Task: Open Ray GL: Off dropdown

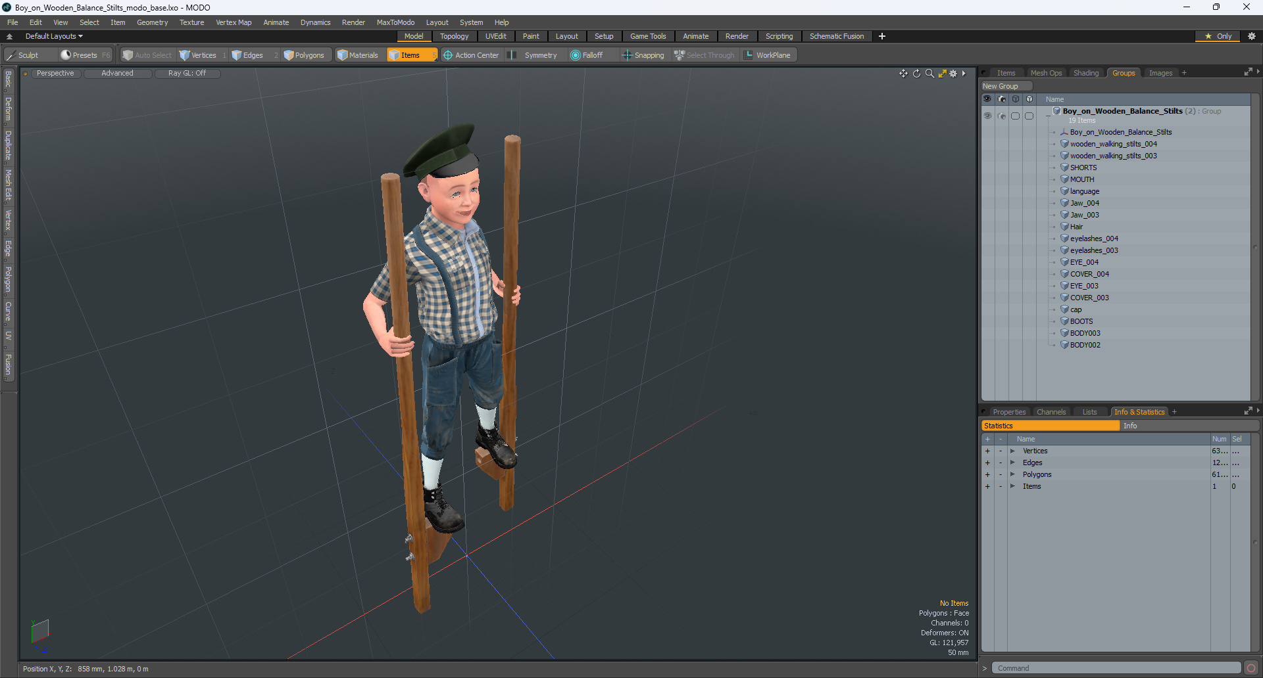Action: coord(187,74)
